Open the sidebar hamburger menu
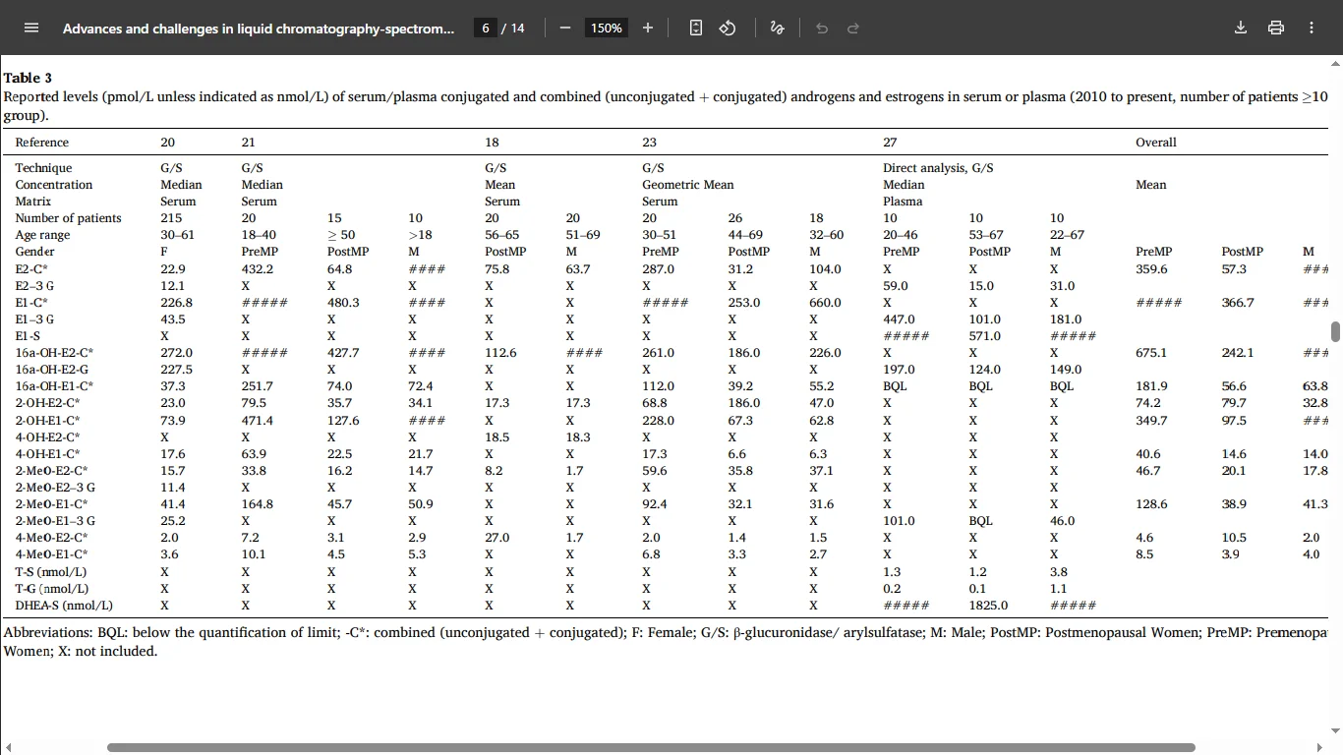 (30, 28)
